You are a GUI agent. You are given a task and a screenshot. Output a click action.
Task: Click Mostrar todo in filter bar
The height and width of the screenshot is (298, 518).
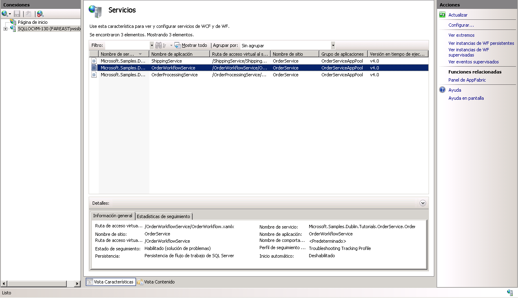[191, 46]
